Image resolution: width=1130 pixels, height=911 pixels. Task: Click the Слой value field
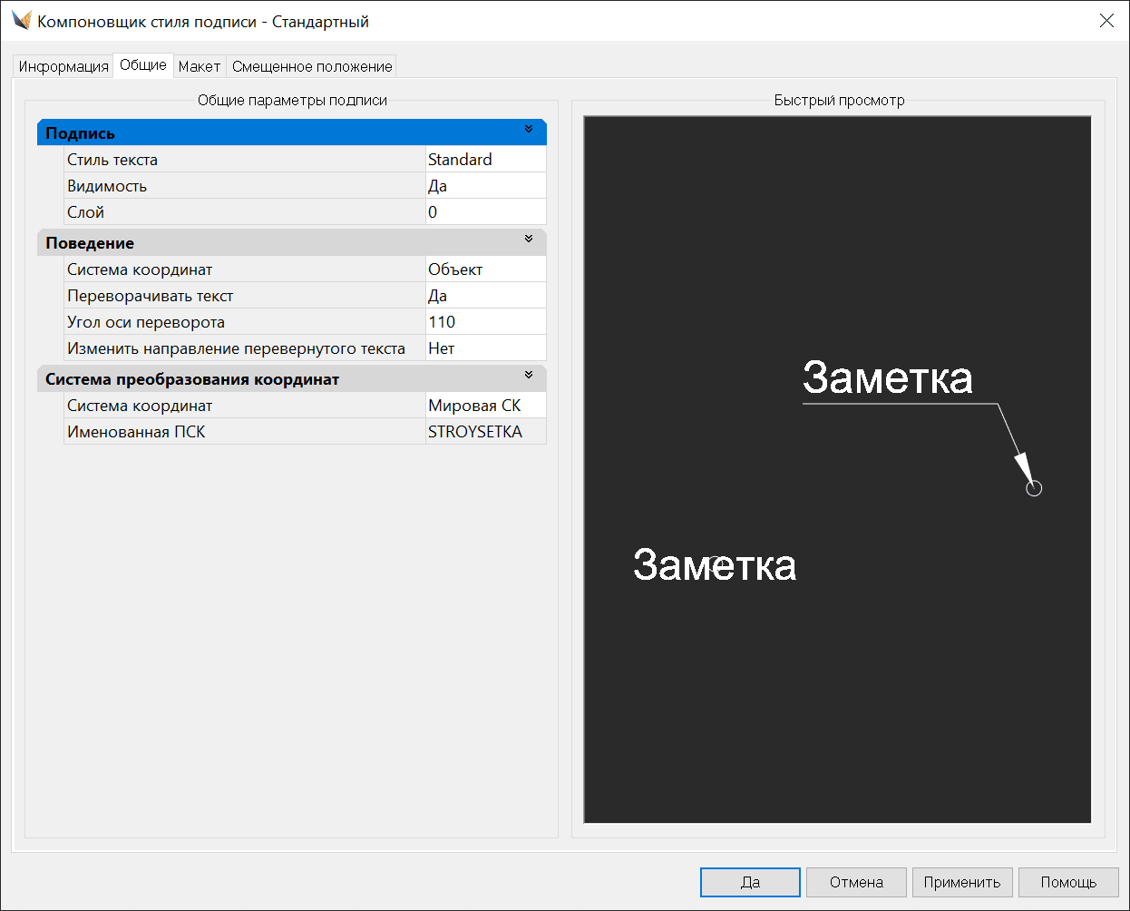tap(485, 212)
